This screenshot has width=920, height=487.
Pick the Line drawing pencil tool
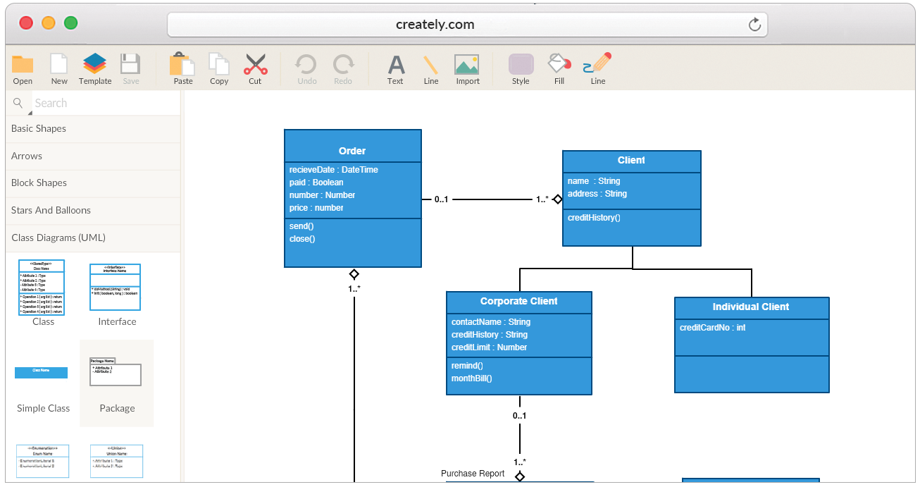click(597, 66)
